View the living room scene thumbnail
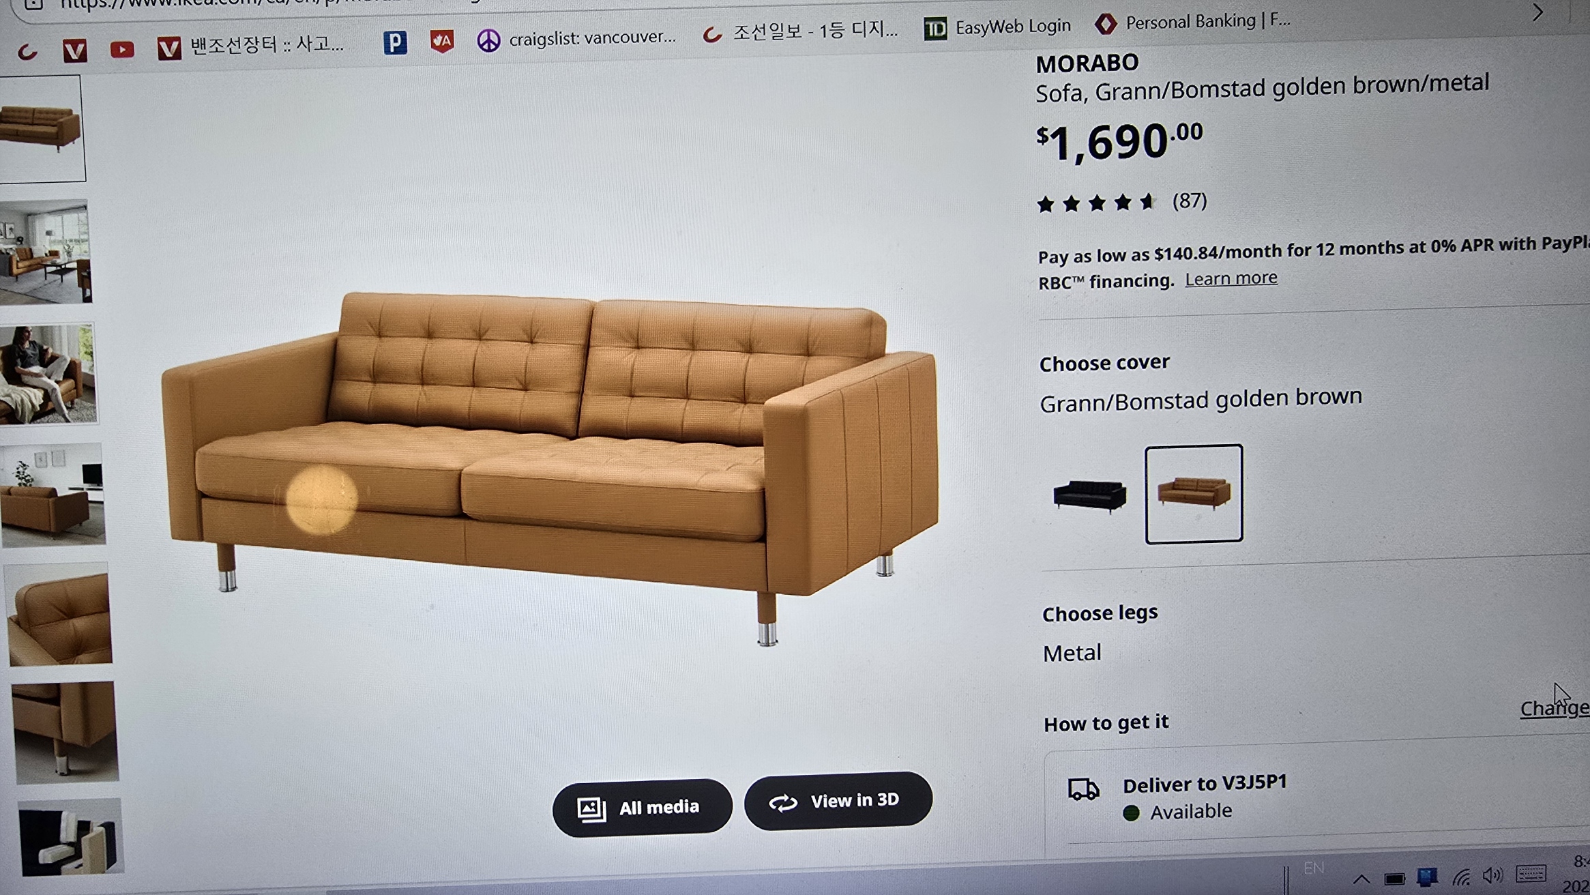The height and width of the screenshot is (895, 1590). 45,252
